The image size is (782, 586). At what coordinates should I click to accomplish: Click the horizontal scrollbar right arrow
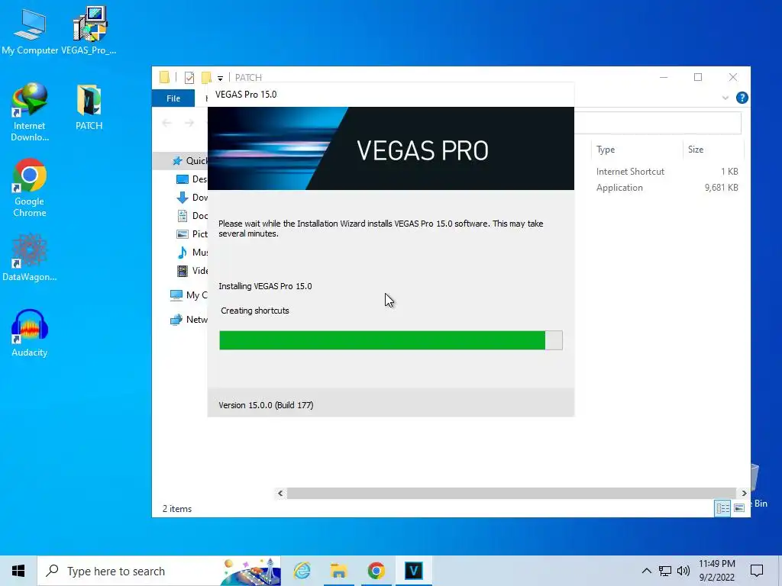coord(744,494)
